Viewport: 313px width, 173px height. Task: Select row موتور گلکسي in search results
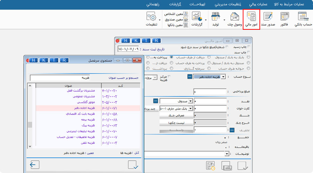click(88, 102)
